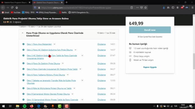Open Ders 1 Pano Ana Malzemleri lesson

(39, 44)
